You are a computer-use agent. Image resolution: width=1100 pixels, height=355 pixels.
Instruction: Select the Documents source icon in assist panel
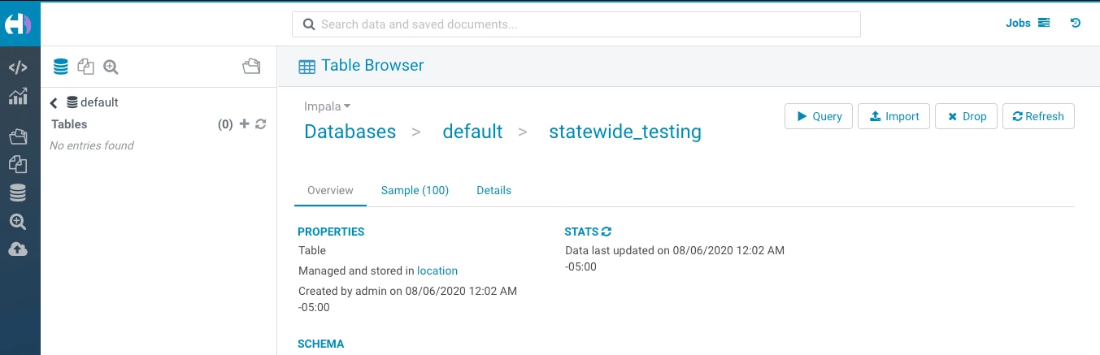tap(85, 67)
